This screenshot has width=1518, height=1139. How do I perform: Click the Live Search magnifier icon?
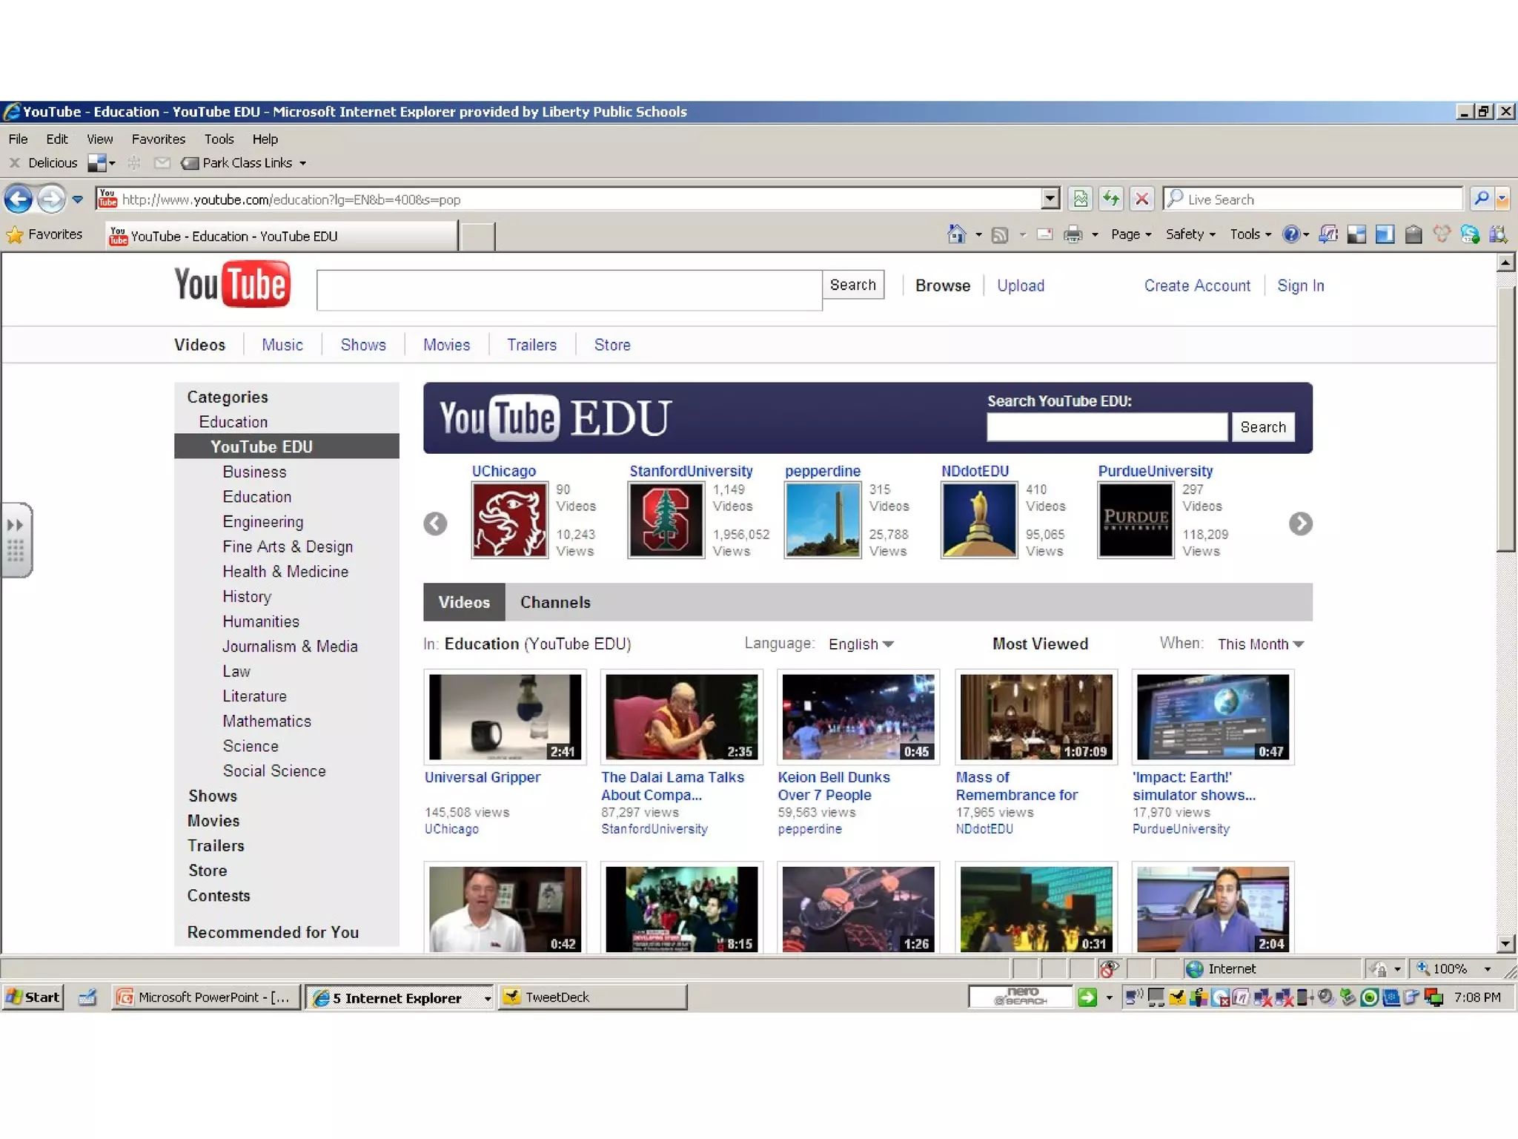click(x=1480, y=199)
